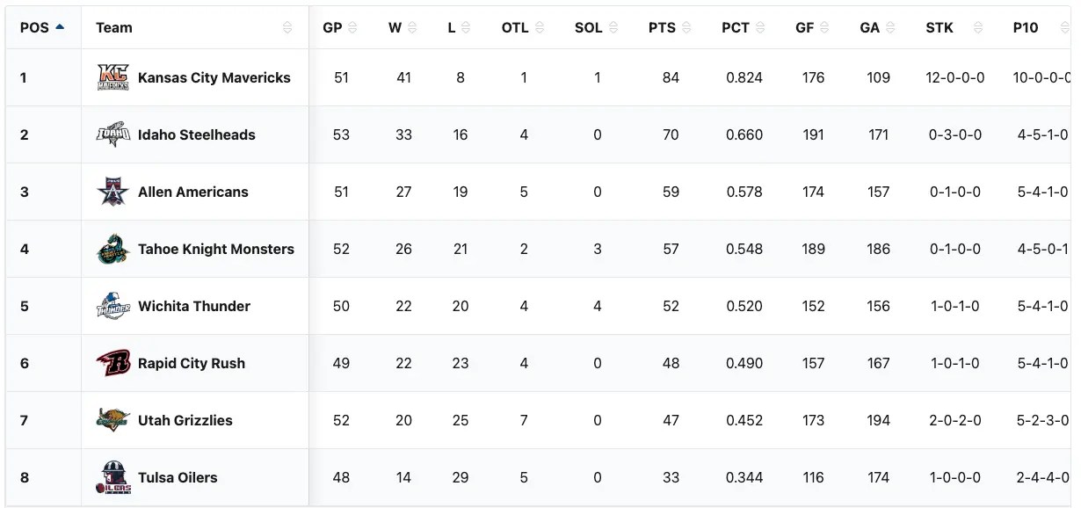Screen dimensions: 1081x508
Task: Click the Wichita Thunder team logo
Action: pyautogui.click(x=113, y=306)
